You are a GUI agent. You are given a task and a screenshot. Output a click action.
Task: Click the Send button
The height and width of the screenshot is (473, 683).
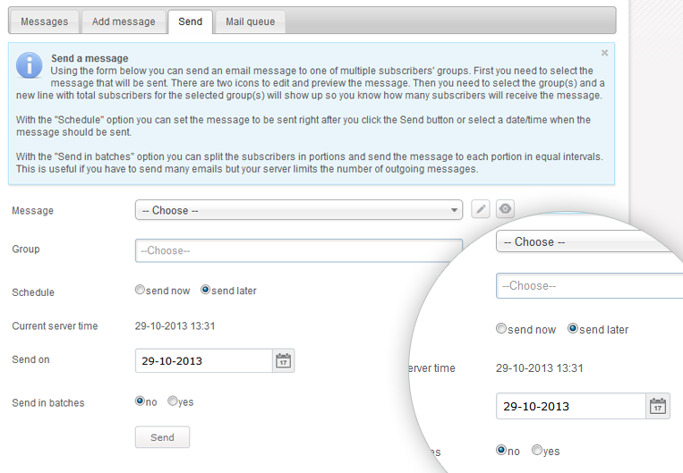[x=162, y=437]
